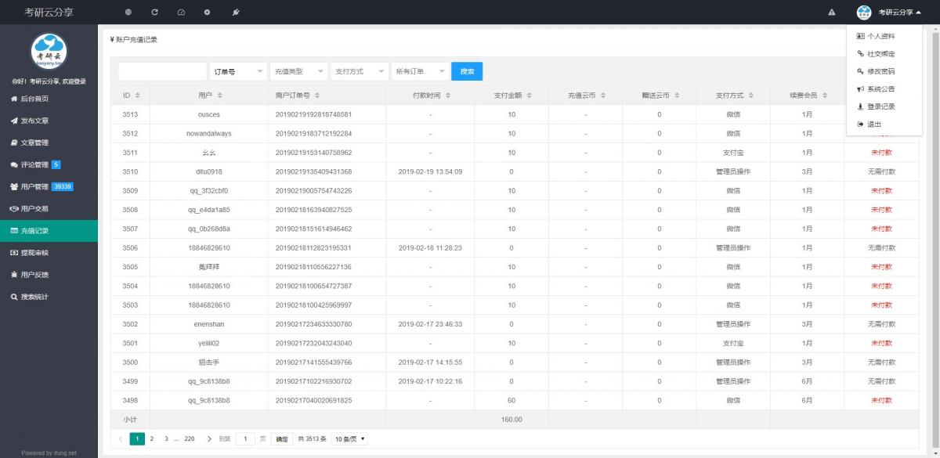This screenshot has width=940, height=458.
Task: Focus the search keyword input field
Action: click(x=162, y=71)
